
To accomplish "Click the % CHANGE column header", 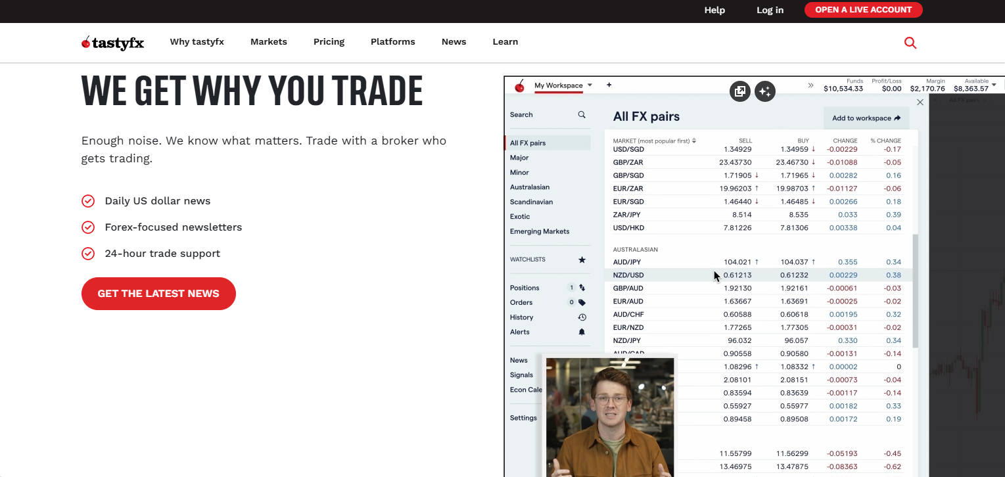I will point(886,141).
